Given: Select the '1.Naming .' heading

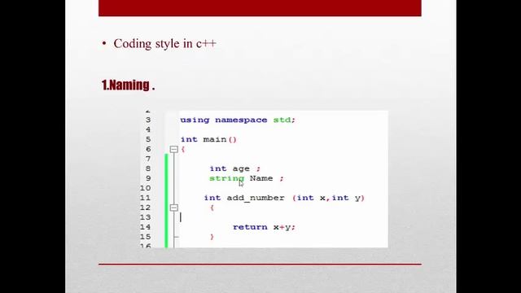Looking at the screenshot, I should tap(129, 85).
